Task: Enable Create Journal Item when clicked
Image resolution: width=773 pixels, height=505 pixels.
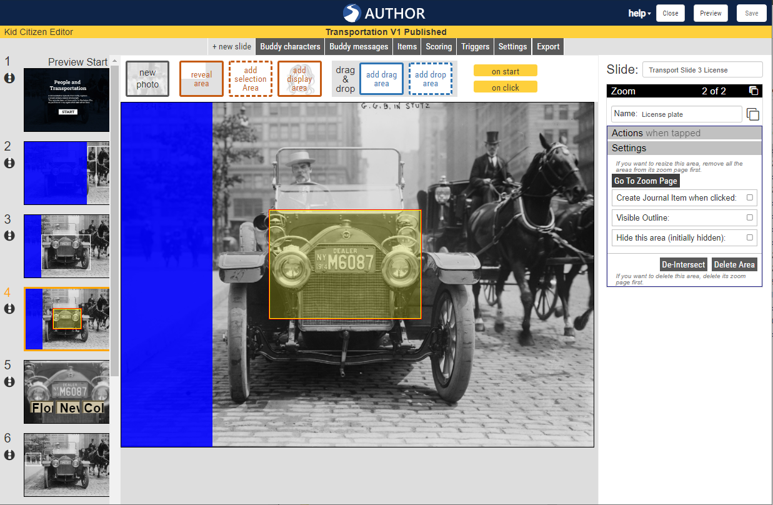Action: (x=749, y=197)
